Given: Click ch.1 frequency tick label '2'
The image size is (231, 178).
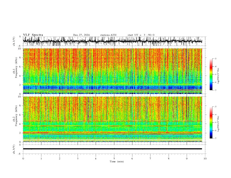Looking at the screenshot, I should coord(20,85).
